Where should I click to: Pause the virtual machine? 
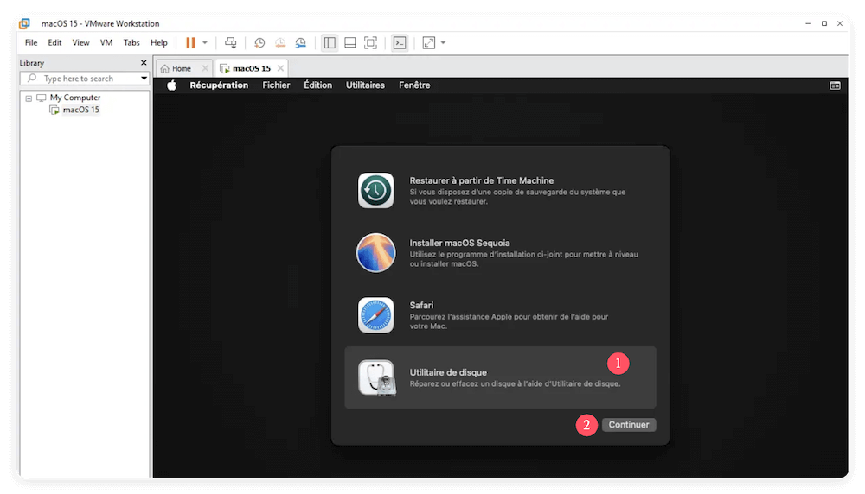coord(190,43)
